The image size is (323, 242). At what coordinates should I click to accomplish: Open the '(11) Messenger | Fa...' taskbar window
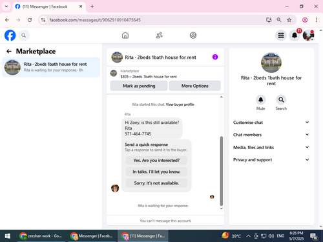click(x=143, y=236)
